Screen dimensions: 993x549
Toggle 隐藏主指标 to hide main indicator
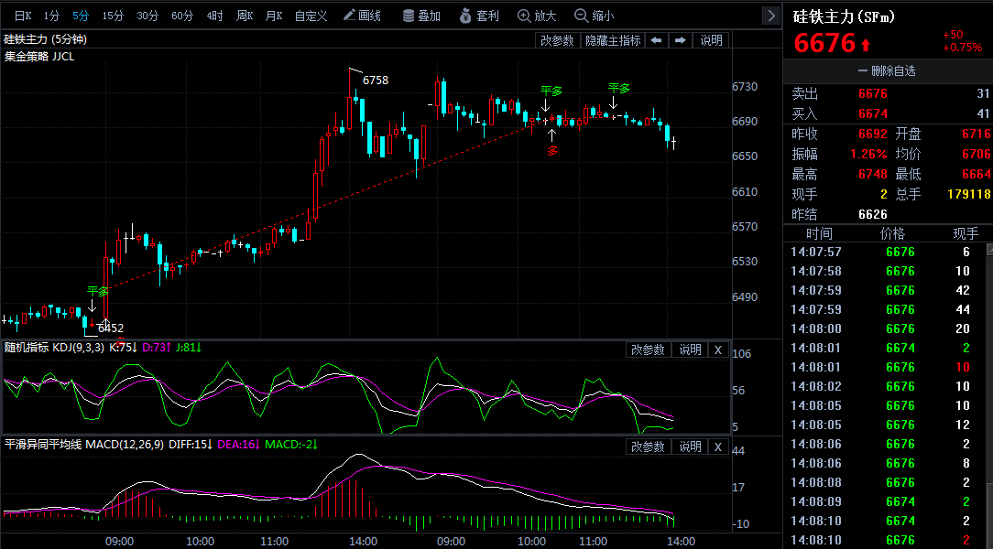click(x=613, y=40)
